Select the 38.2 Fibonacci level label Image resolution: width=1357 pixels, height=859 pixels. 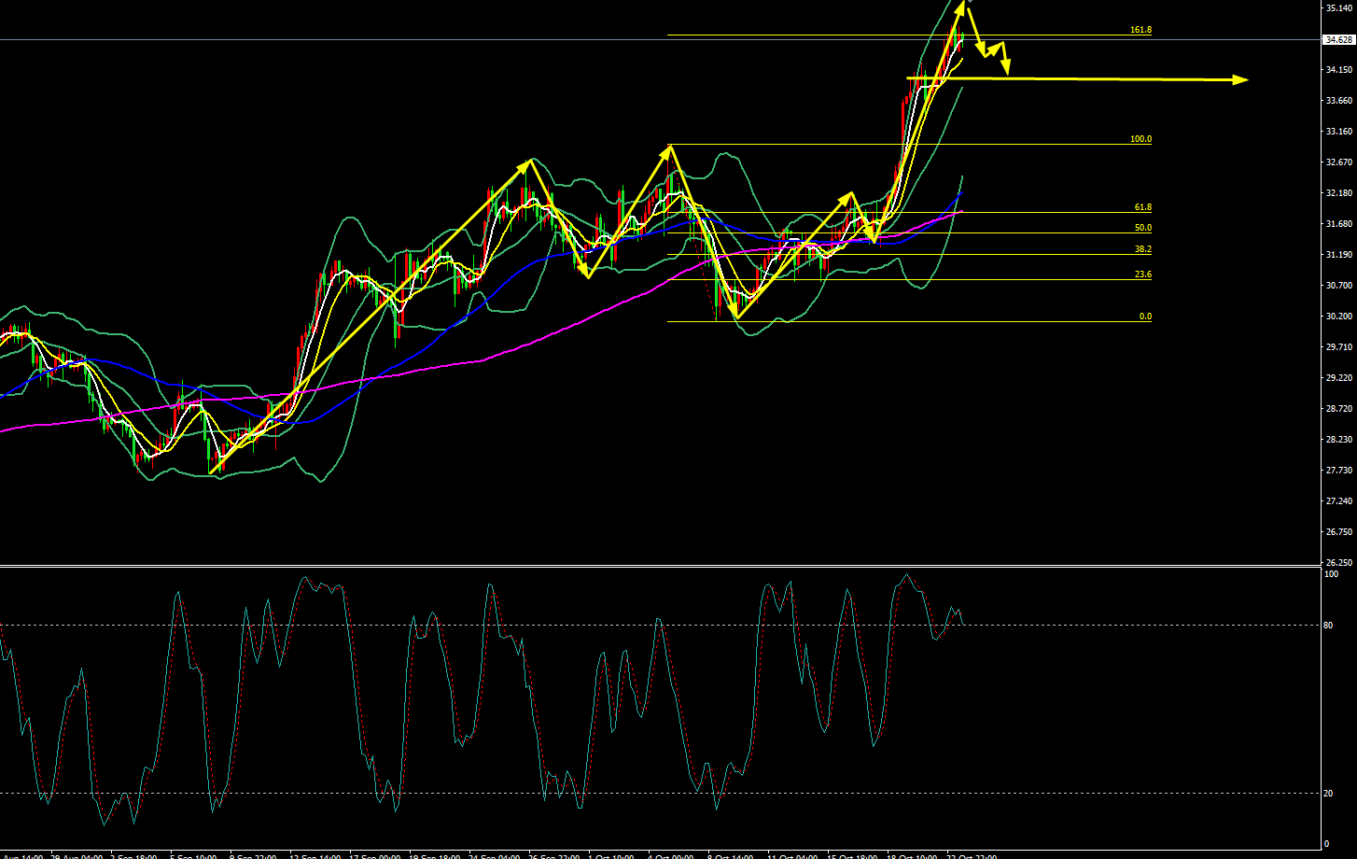1143,249
